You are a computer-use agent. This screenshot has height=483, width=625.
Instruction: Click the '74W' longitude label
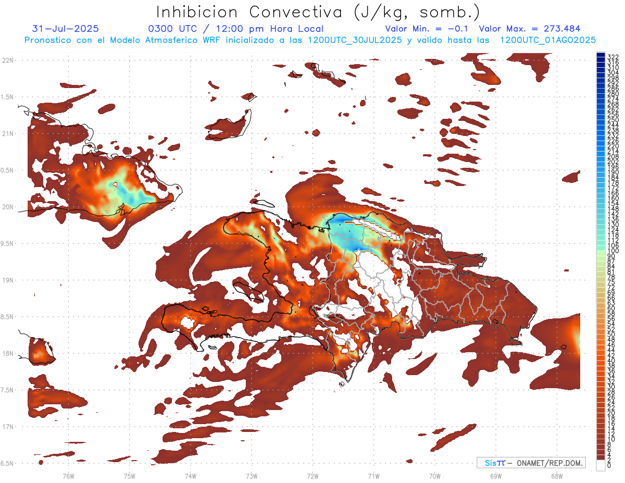tap(190, 476)
